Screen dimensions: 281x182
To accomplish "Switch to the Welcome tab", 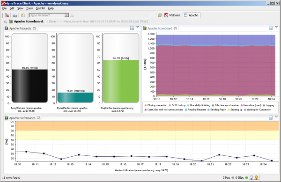I will [172, 15].
